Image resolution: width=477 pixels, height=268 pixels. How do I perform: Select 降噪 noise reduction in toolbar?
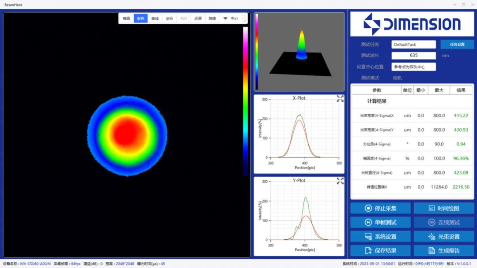(x=212, y=19)
